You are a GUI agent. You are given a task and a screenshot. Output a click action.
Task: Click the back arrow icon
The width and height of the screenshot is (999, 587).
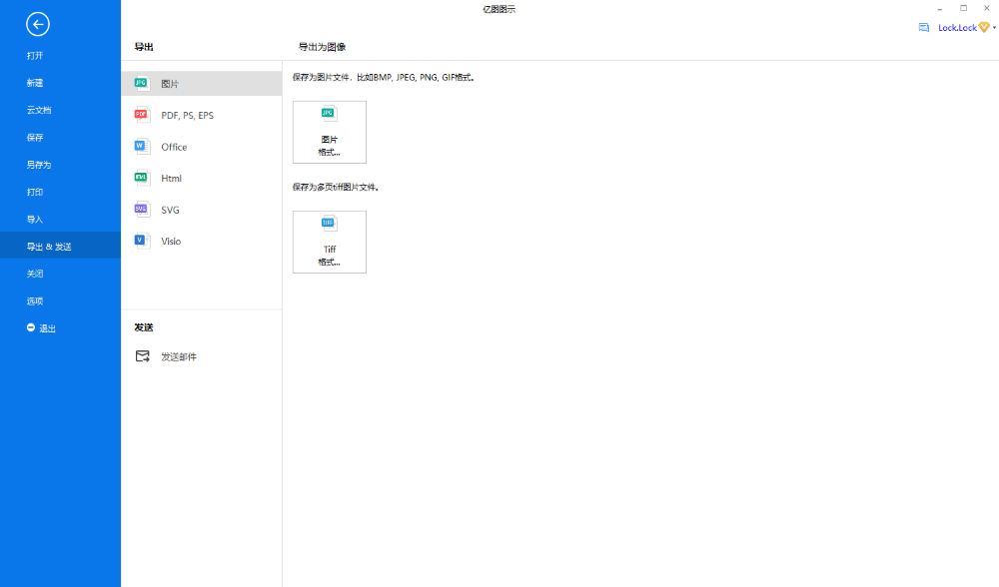[38, 25]
